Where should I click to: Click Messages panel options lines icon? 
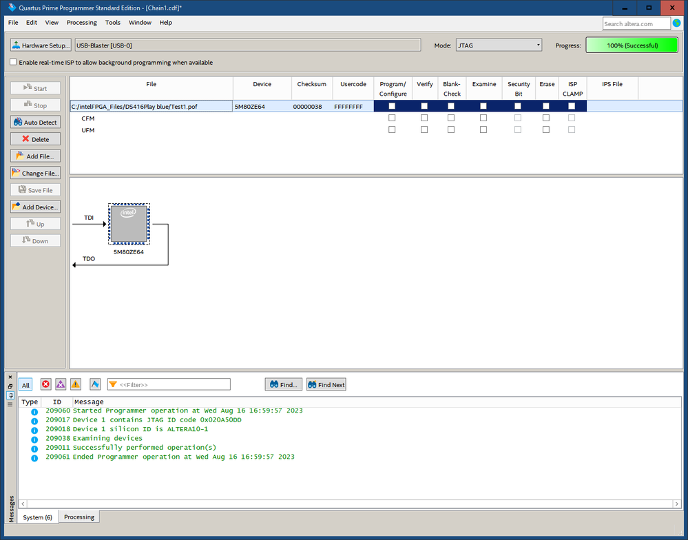(10, 404)
